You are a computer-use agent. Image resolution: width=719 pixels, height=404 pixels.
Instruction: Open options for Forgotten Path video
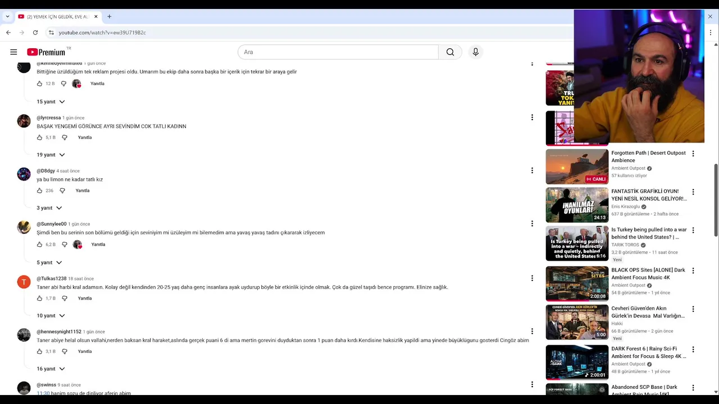(x=693, y=154)
